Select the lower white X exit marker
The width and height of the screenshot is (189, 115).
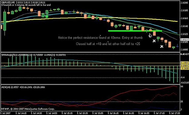[x=162, y=46]
